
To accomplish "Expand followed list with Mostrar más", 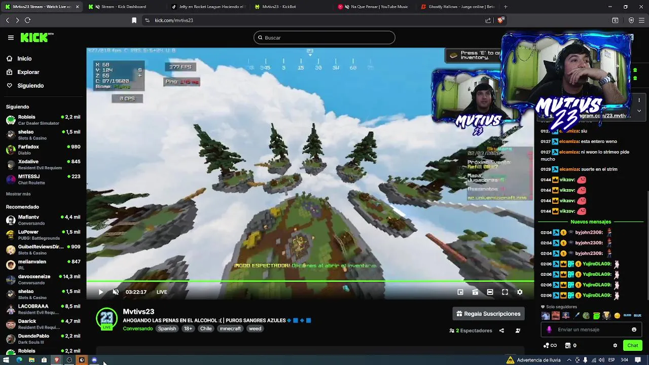I will pyautogui.click(x=18, y=194).
